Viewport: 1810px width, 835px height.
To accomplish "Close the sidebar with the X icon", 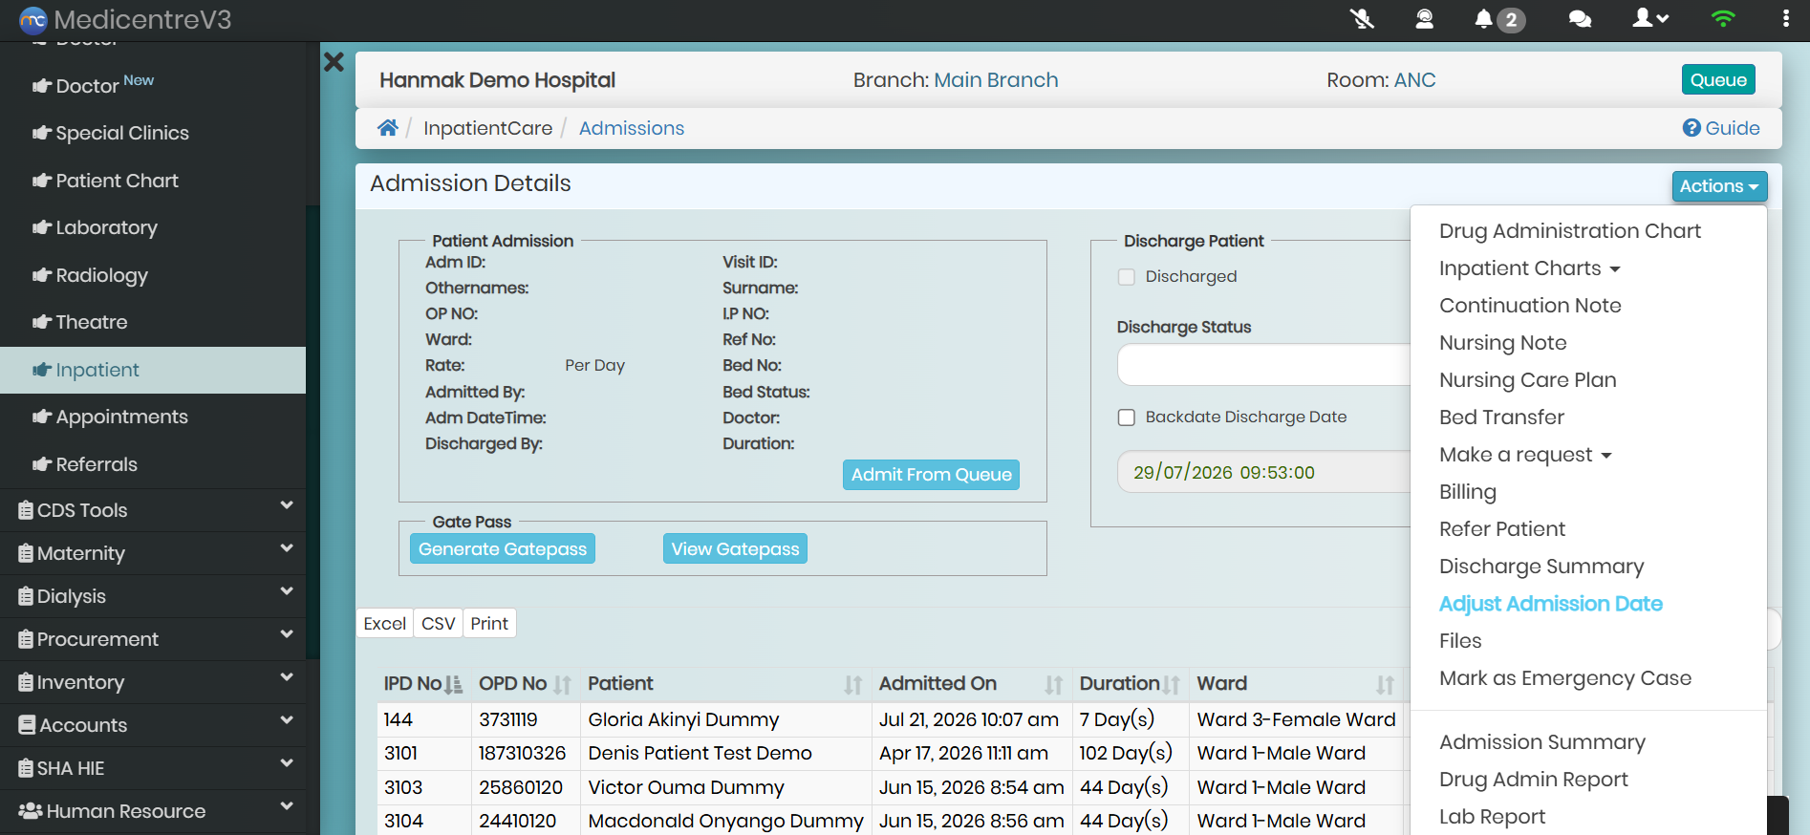I will [x=334, y=62].
